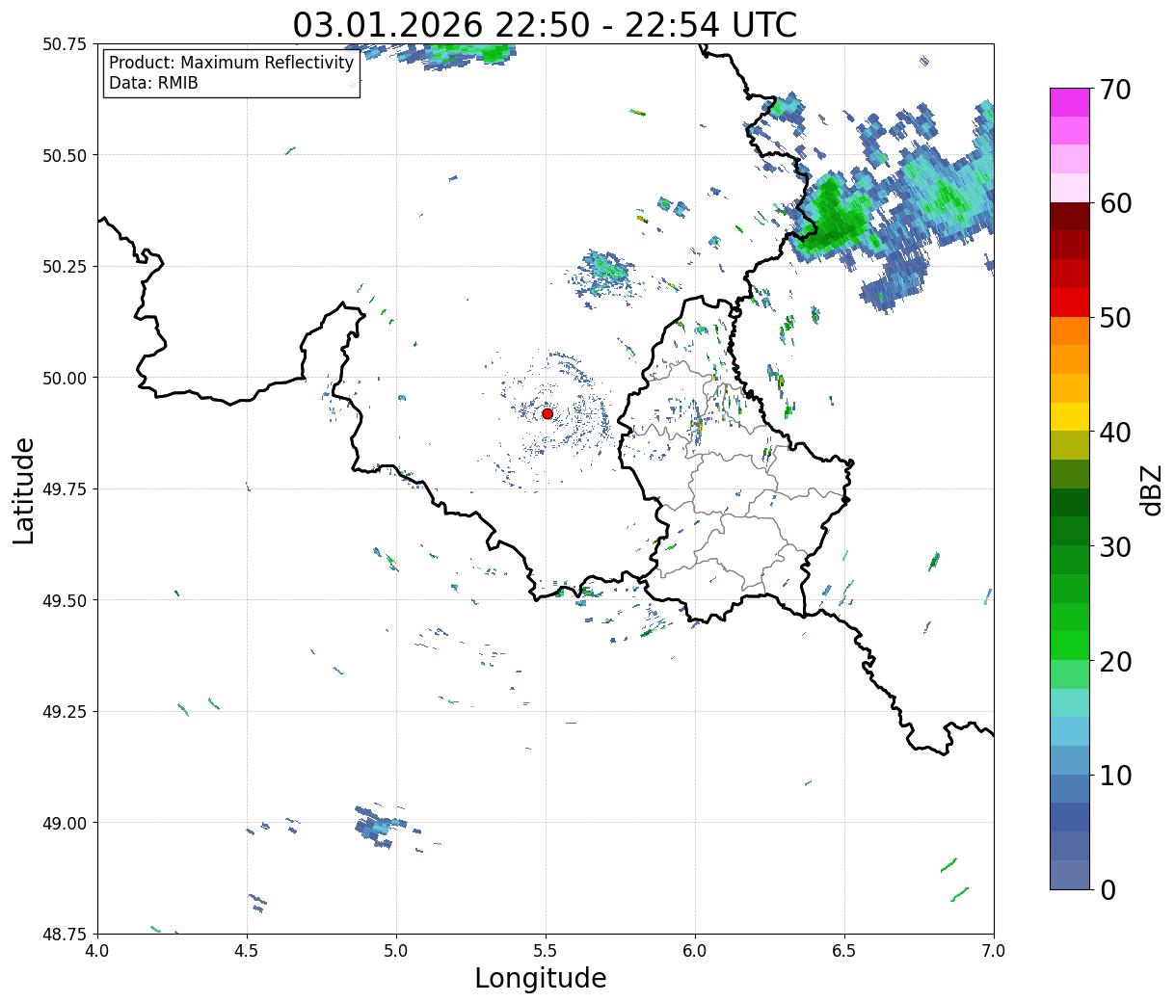Screen dimensions: 1175x1002
Task: Click the title '03.01.2026 22:50 - 22:54 UTC'
Action: (x=545, y=24)
